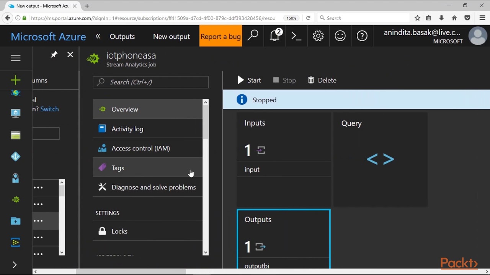
Task: Open notifications bell with badge 2
Action: click(275, 36)
